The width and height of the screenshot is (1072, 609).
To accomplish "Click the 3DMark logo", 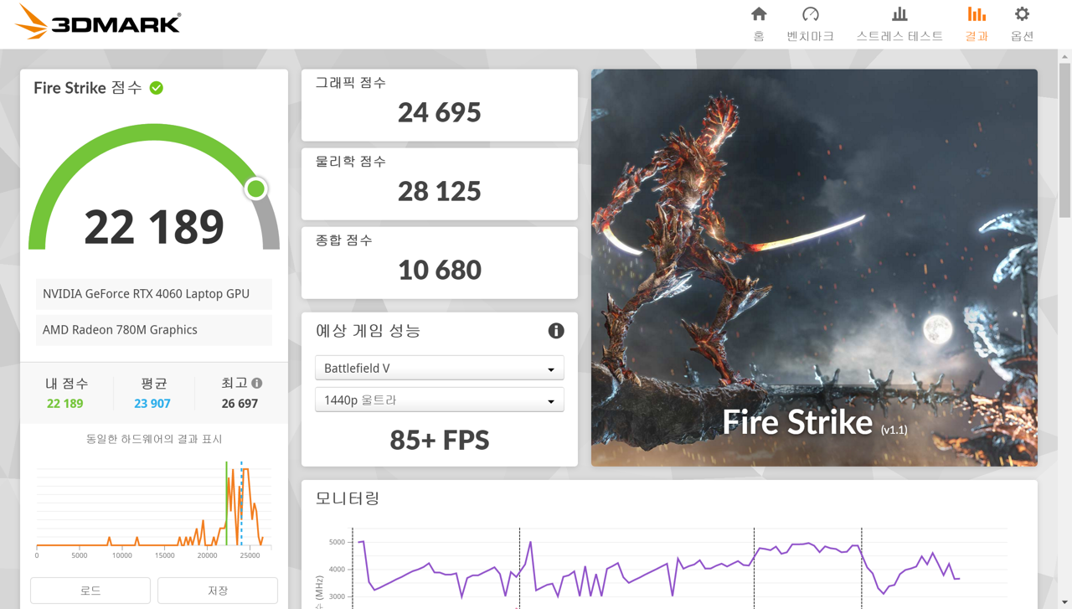I will click(x=98, y=22).
